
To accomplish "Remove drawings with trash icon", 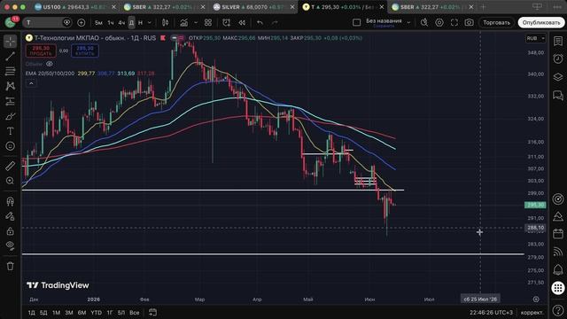I will pos(10,266).
